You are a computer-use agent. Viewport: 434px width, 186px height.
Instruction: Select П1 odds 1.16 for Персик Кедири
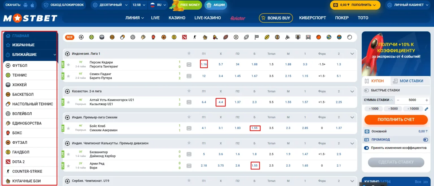point(204,64)
